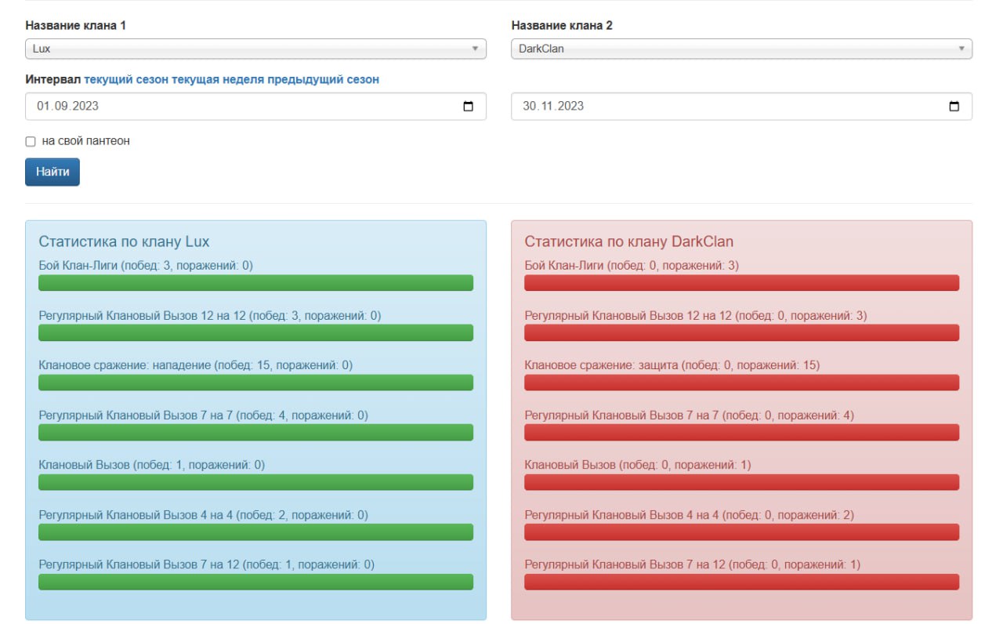
Task: Expand the Lux clan dropdown
Action: [x=255, y=49]
